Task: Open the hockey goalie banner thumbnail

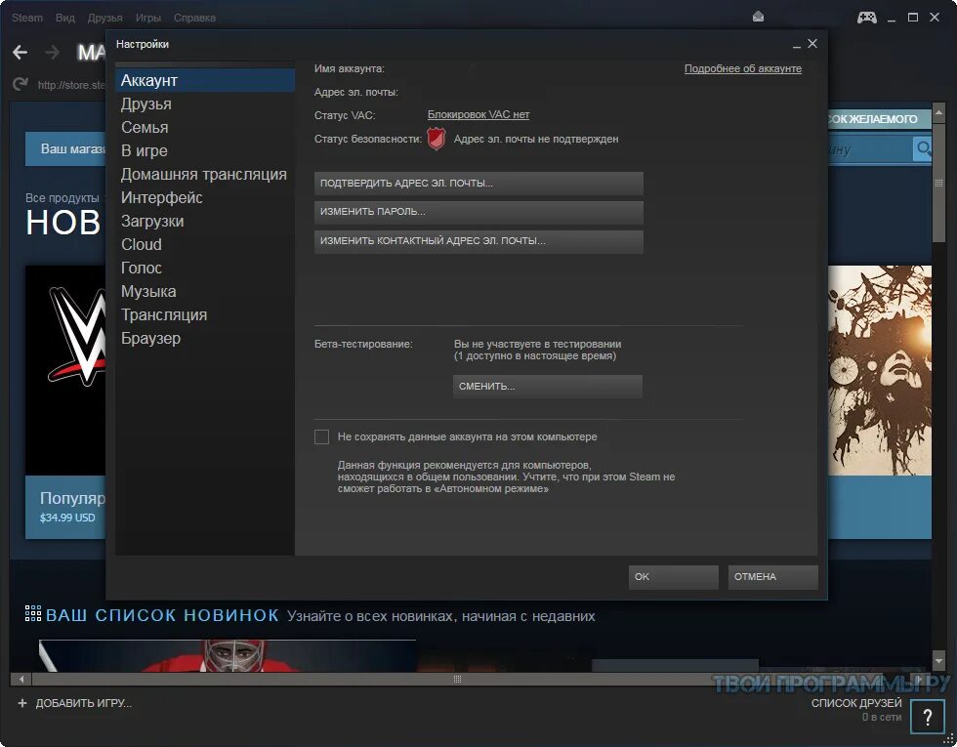Action: point(227,656)
